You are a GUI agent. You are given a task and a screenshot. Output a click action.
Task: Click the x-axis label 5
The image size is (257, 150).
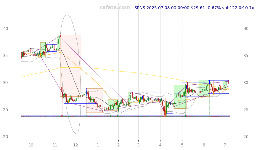pyautogui.click(x=182, y=145)
